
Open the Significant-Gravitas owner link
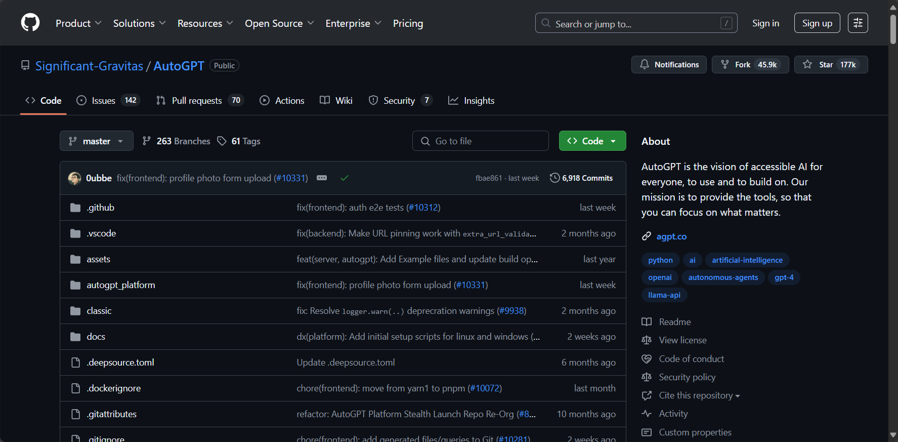[x=89, y=66]
